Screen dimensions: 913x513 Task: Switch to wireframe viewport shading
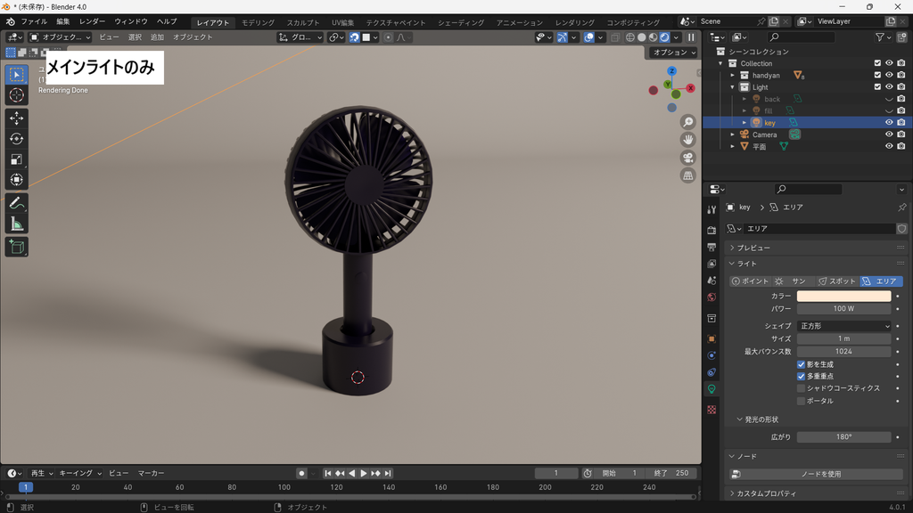point(630,37)
